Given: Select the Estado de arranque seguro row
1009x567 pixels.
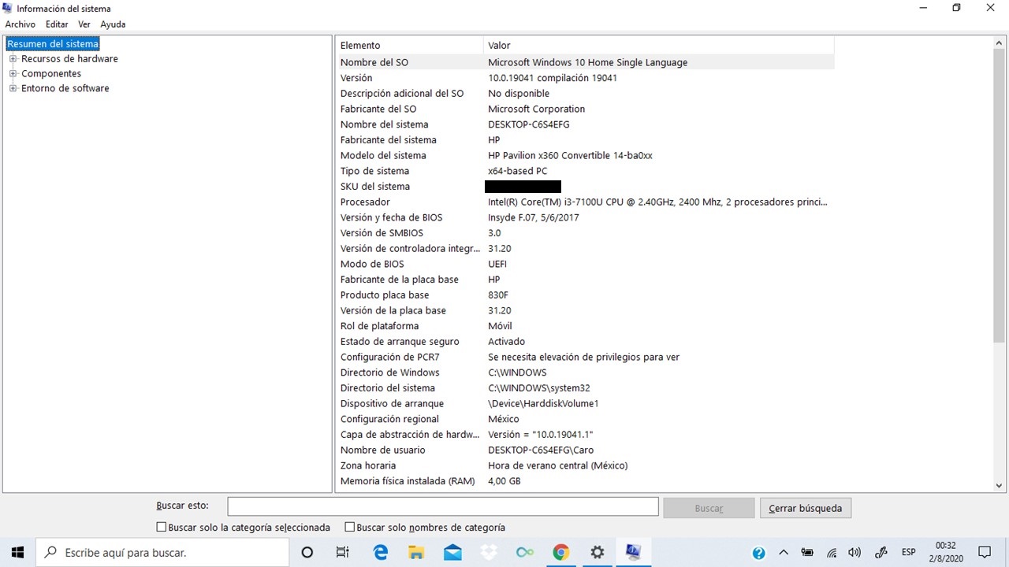Looking at the screenshot, I should click(x=585, y=342).
